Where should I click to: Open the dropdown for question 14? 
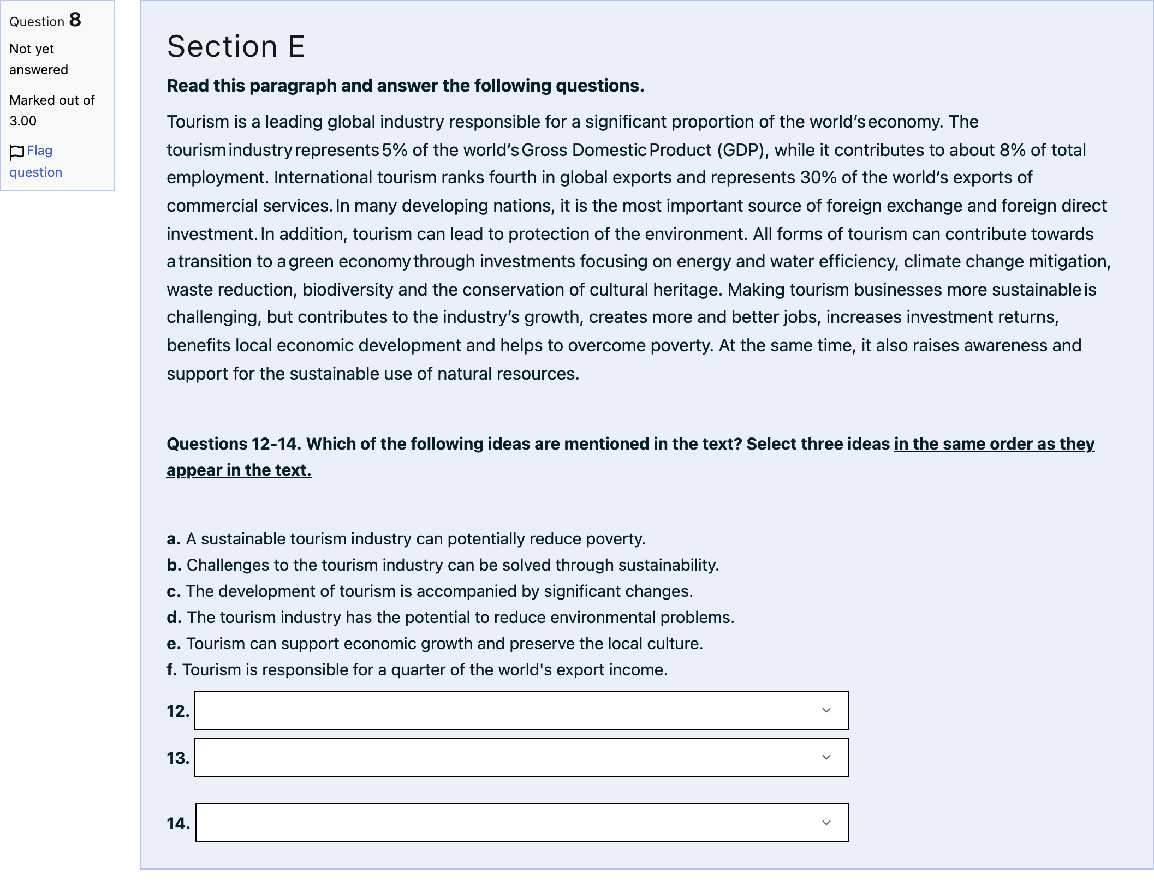point(522,823)
